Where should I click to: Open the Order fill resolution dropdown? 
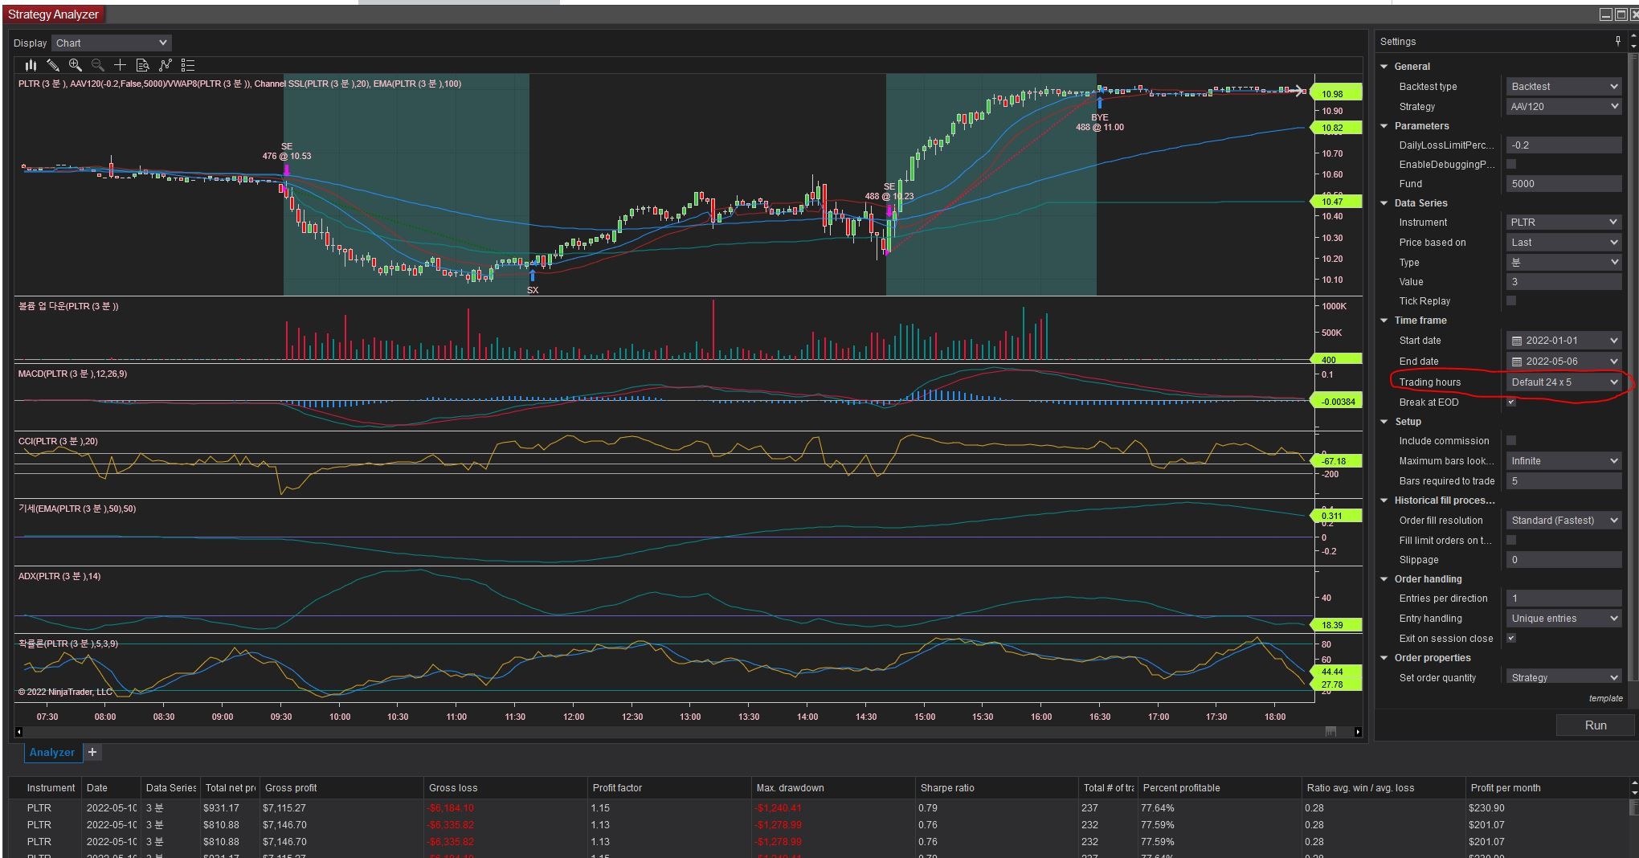point(1563,520)
